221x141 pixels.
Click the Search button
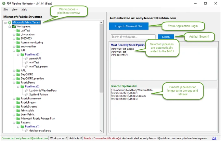pos(166,37)
